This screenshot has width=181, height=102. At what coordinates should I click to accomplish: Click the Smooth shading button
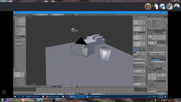[18, 40]
